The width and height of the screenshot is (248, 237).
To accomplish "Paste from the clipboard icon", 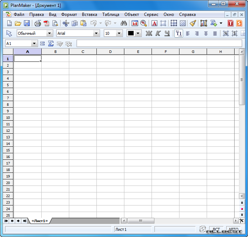I will point(83,24).
